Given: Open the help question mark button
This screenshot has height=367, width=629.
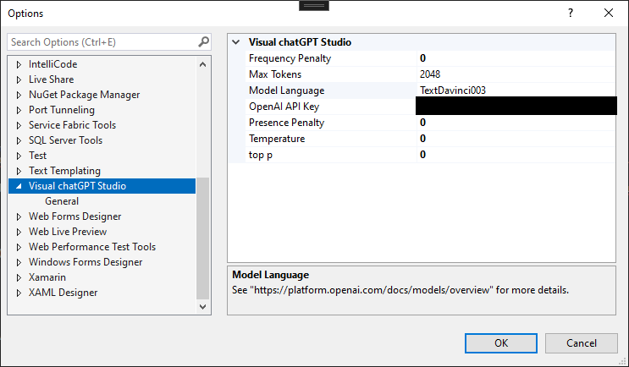Looking at the screenshot, I should tap(571, 14).
